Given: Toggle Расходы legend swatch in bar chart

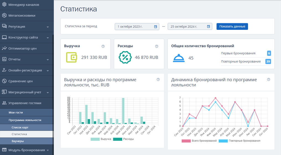Looking at the screenshot, I should 118,139.
